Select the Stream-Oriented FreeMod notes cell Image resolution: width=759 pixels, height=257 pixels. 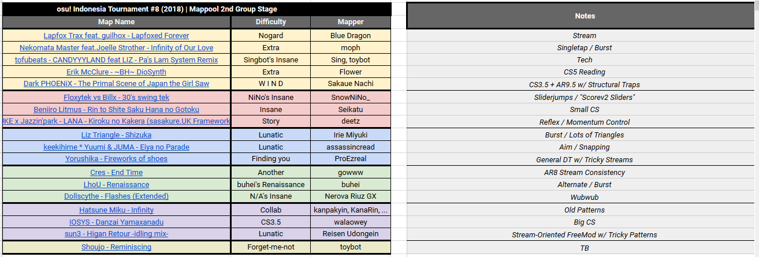pyautogui.click(x=585, y=234)
